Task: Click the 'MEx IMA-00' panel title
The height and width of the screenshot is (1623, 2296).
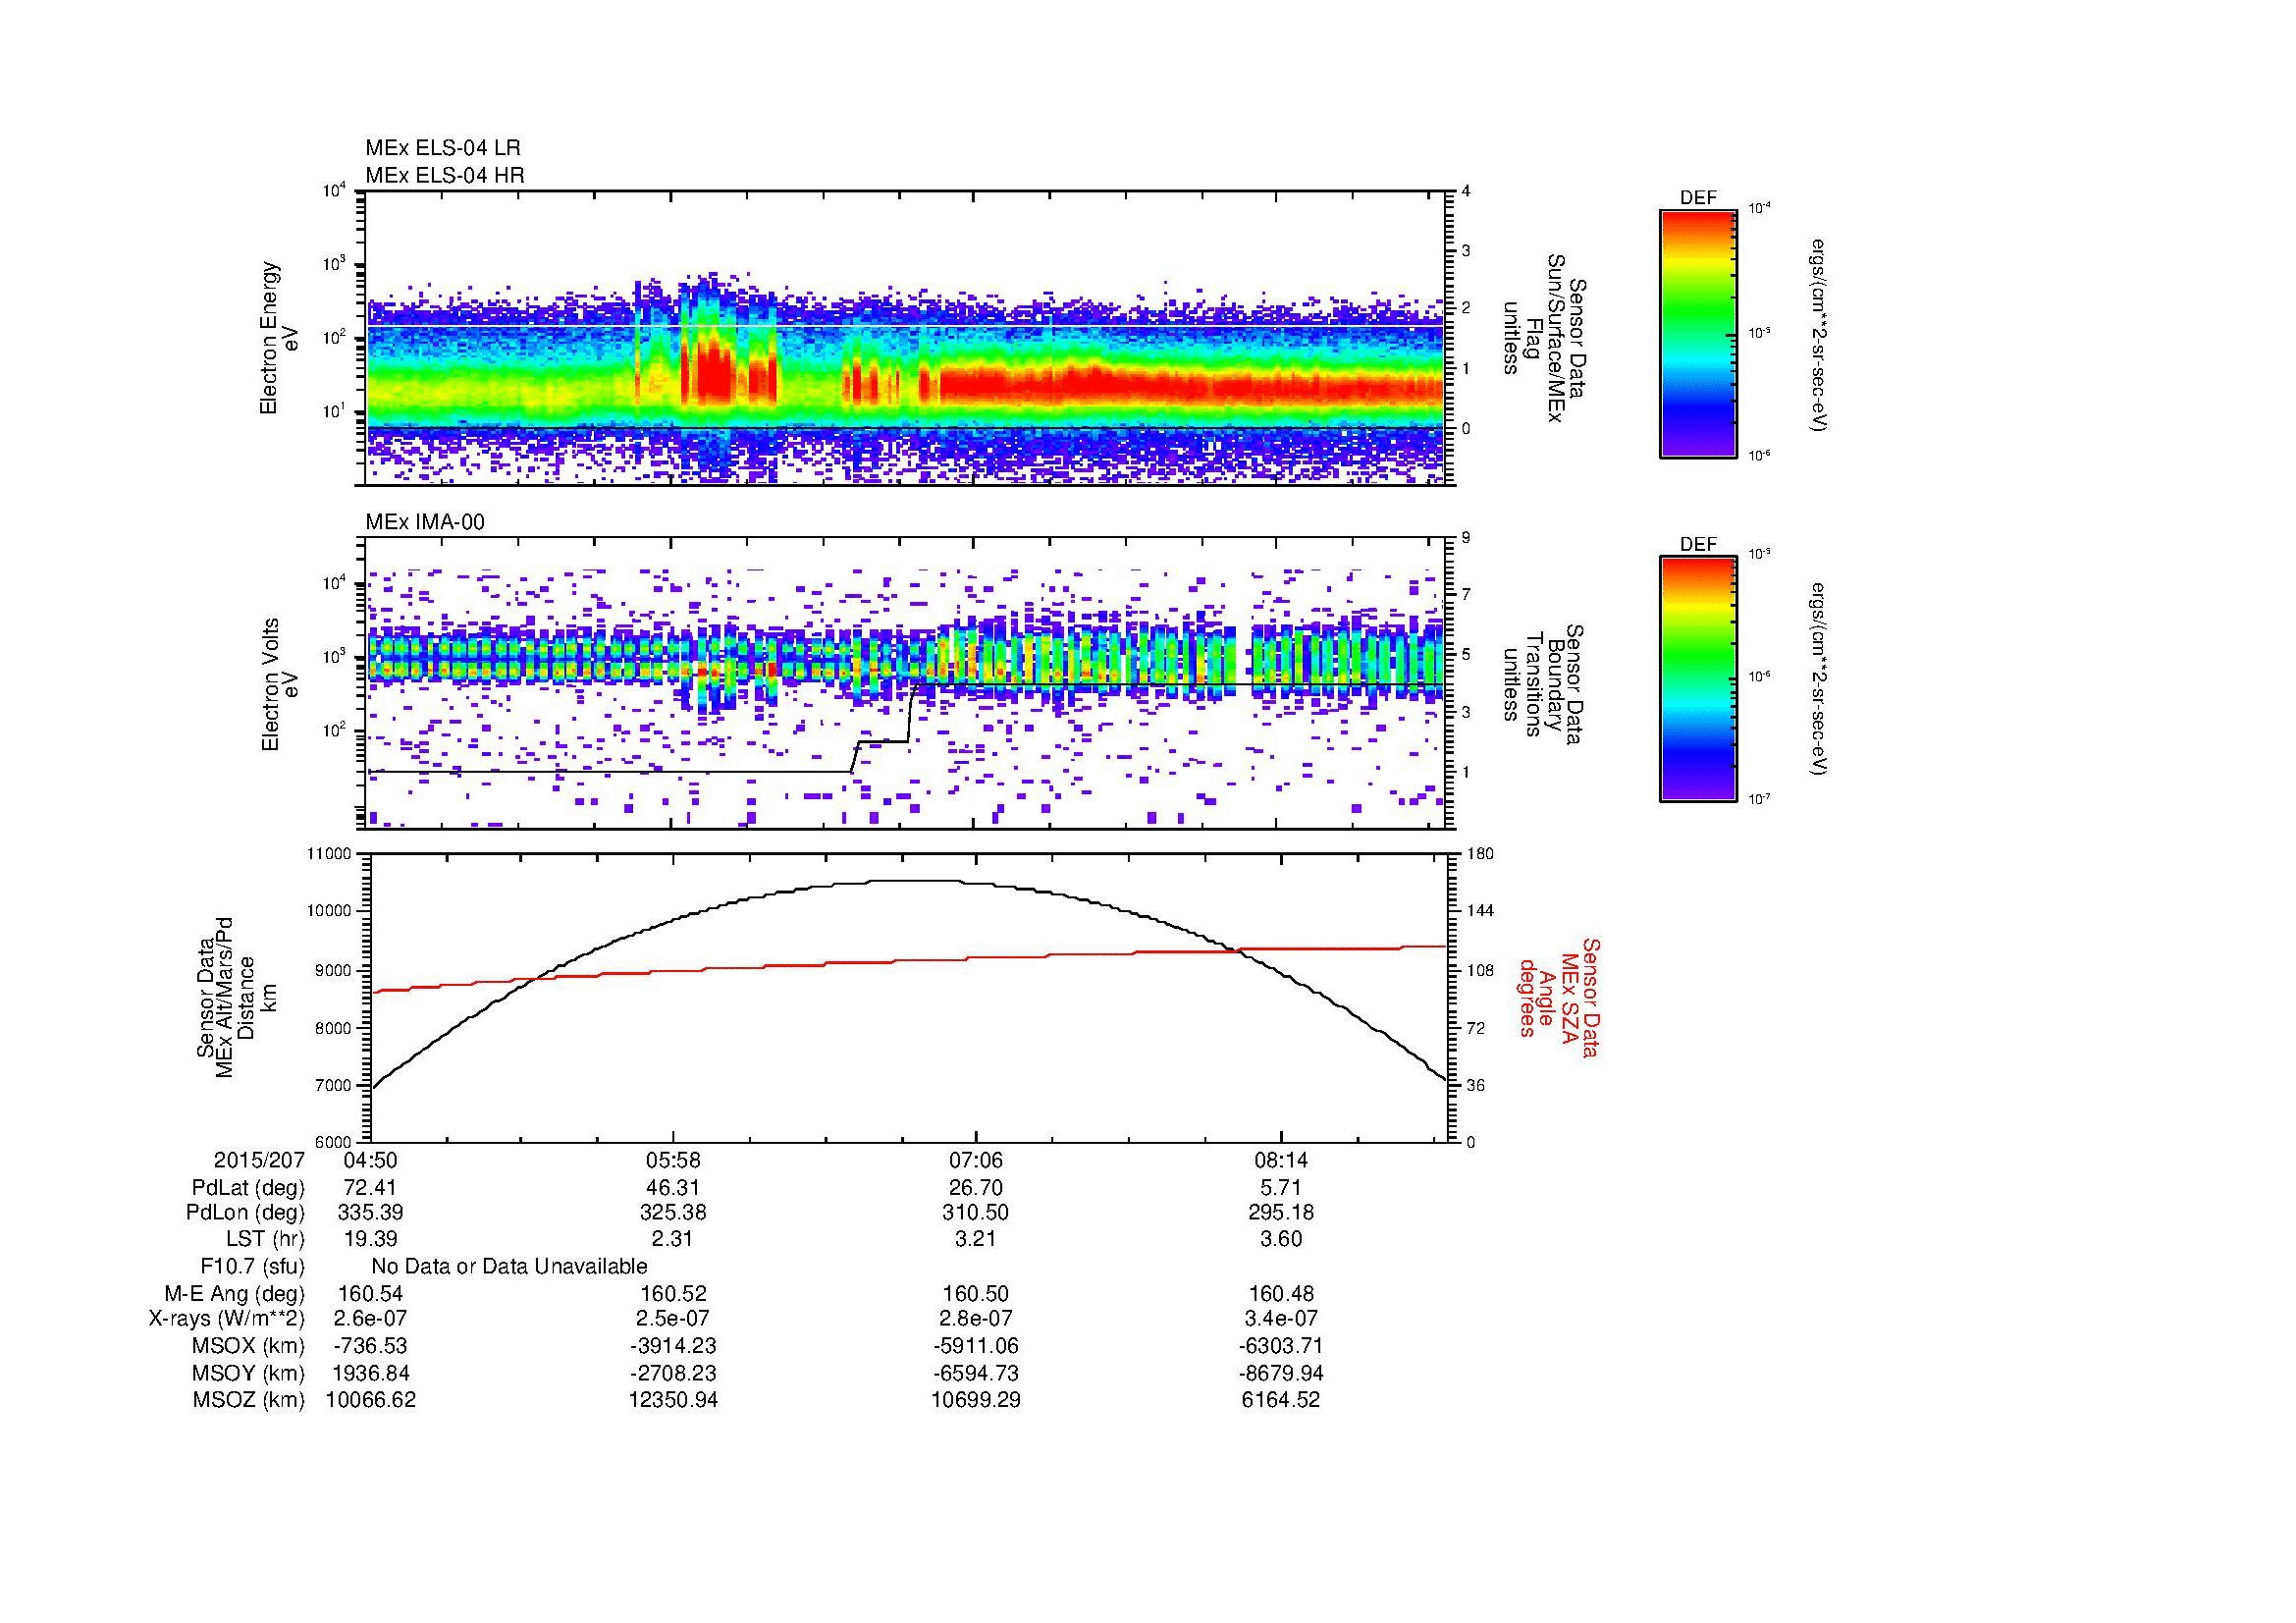Action: [425, 522]
